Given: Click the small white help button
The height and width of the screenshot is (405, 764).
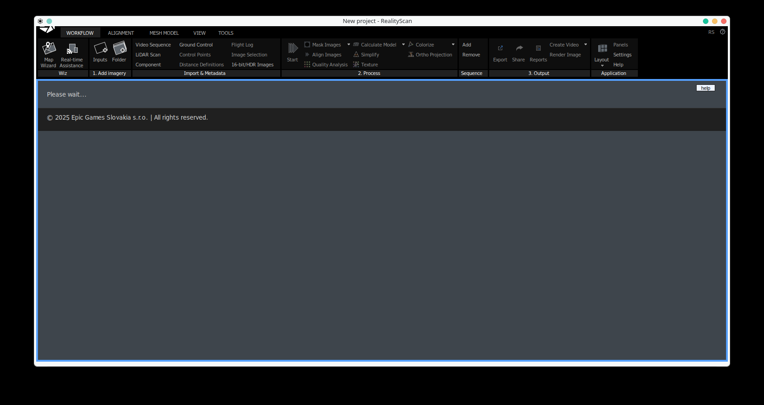Looking at the screenshot, I should pos(706,88).
